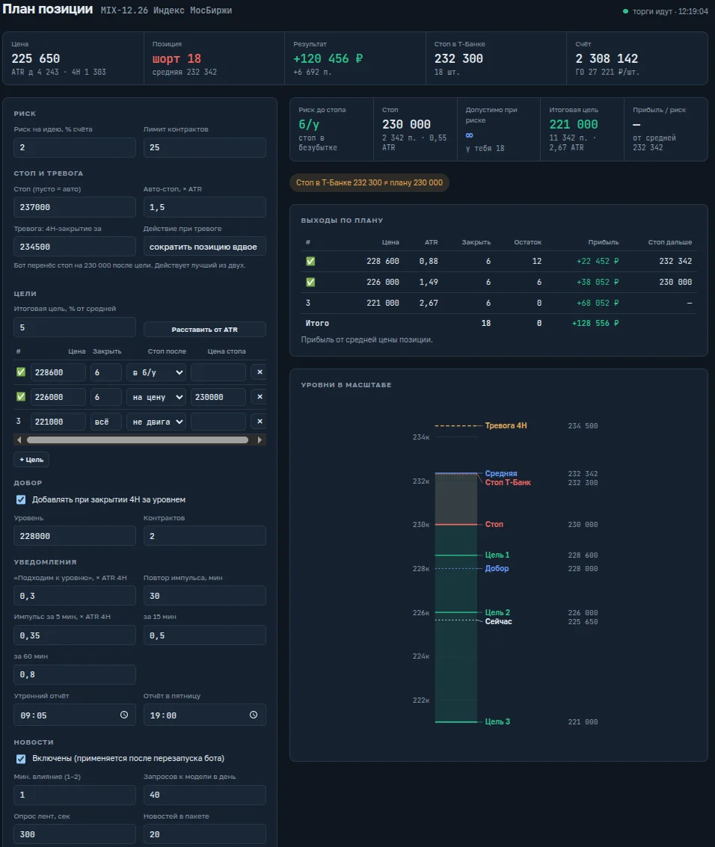Click right arrow of targets table scrollbar
Image resolution: width=715 pixels, height=847 pixels.
tap(260, 440)
